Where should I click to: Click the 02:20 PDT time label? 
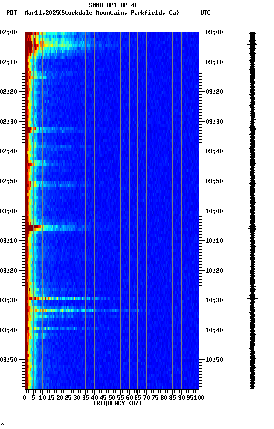[8, 92]
